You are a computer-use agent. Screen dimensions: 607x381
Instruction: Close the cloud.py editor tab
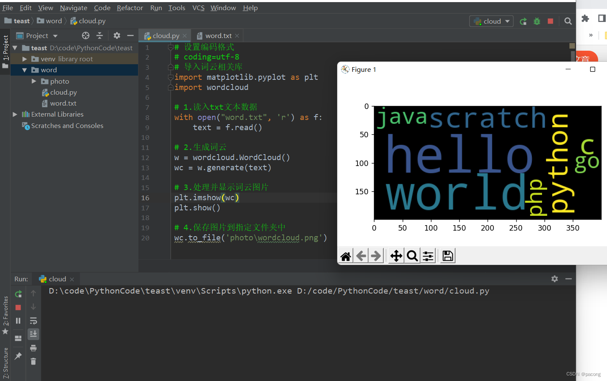184,36
